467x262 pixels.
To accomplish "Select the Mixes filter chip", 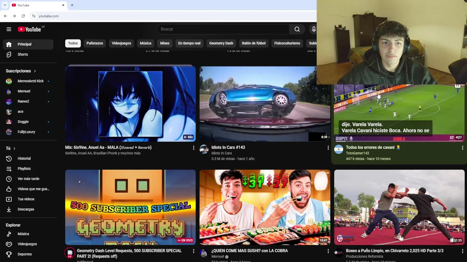I will click(165, 43).
